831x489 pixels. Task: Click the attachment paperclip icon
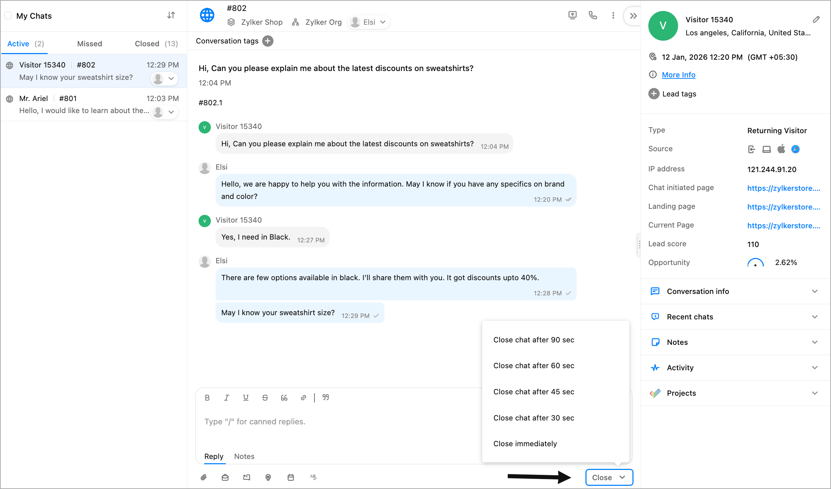tap(204, 477)
